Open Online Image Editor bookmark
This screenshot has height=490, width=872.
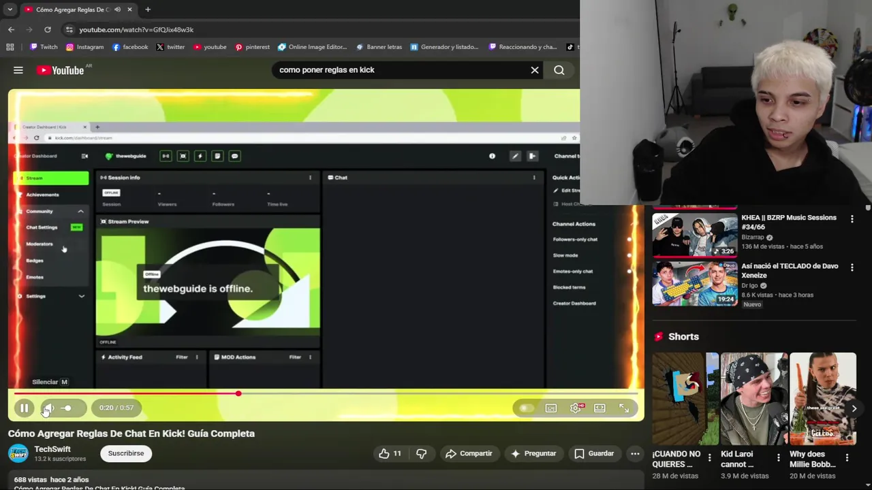tap(313, 47)
